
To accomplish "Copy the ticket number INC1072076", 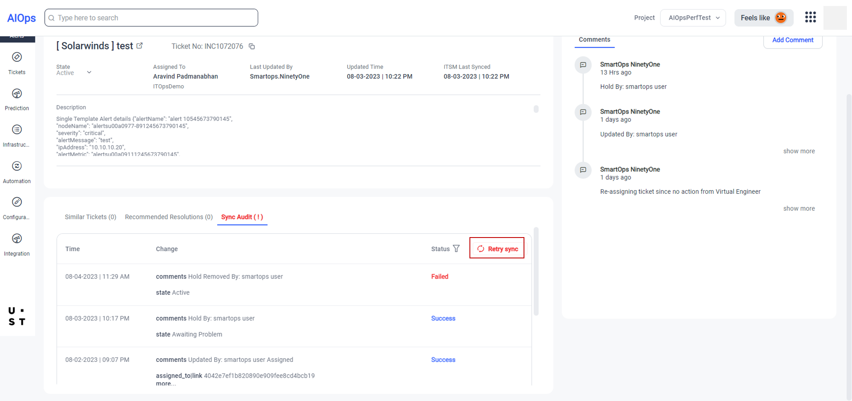I will [x=252, y=46].
